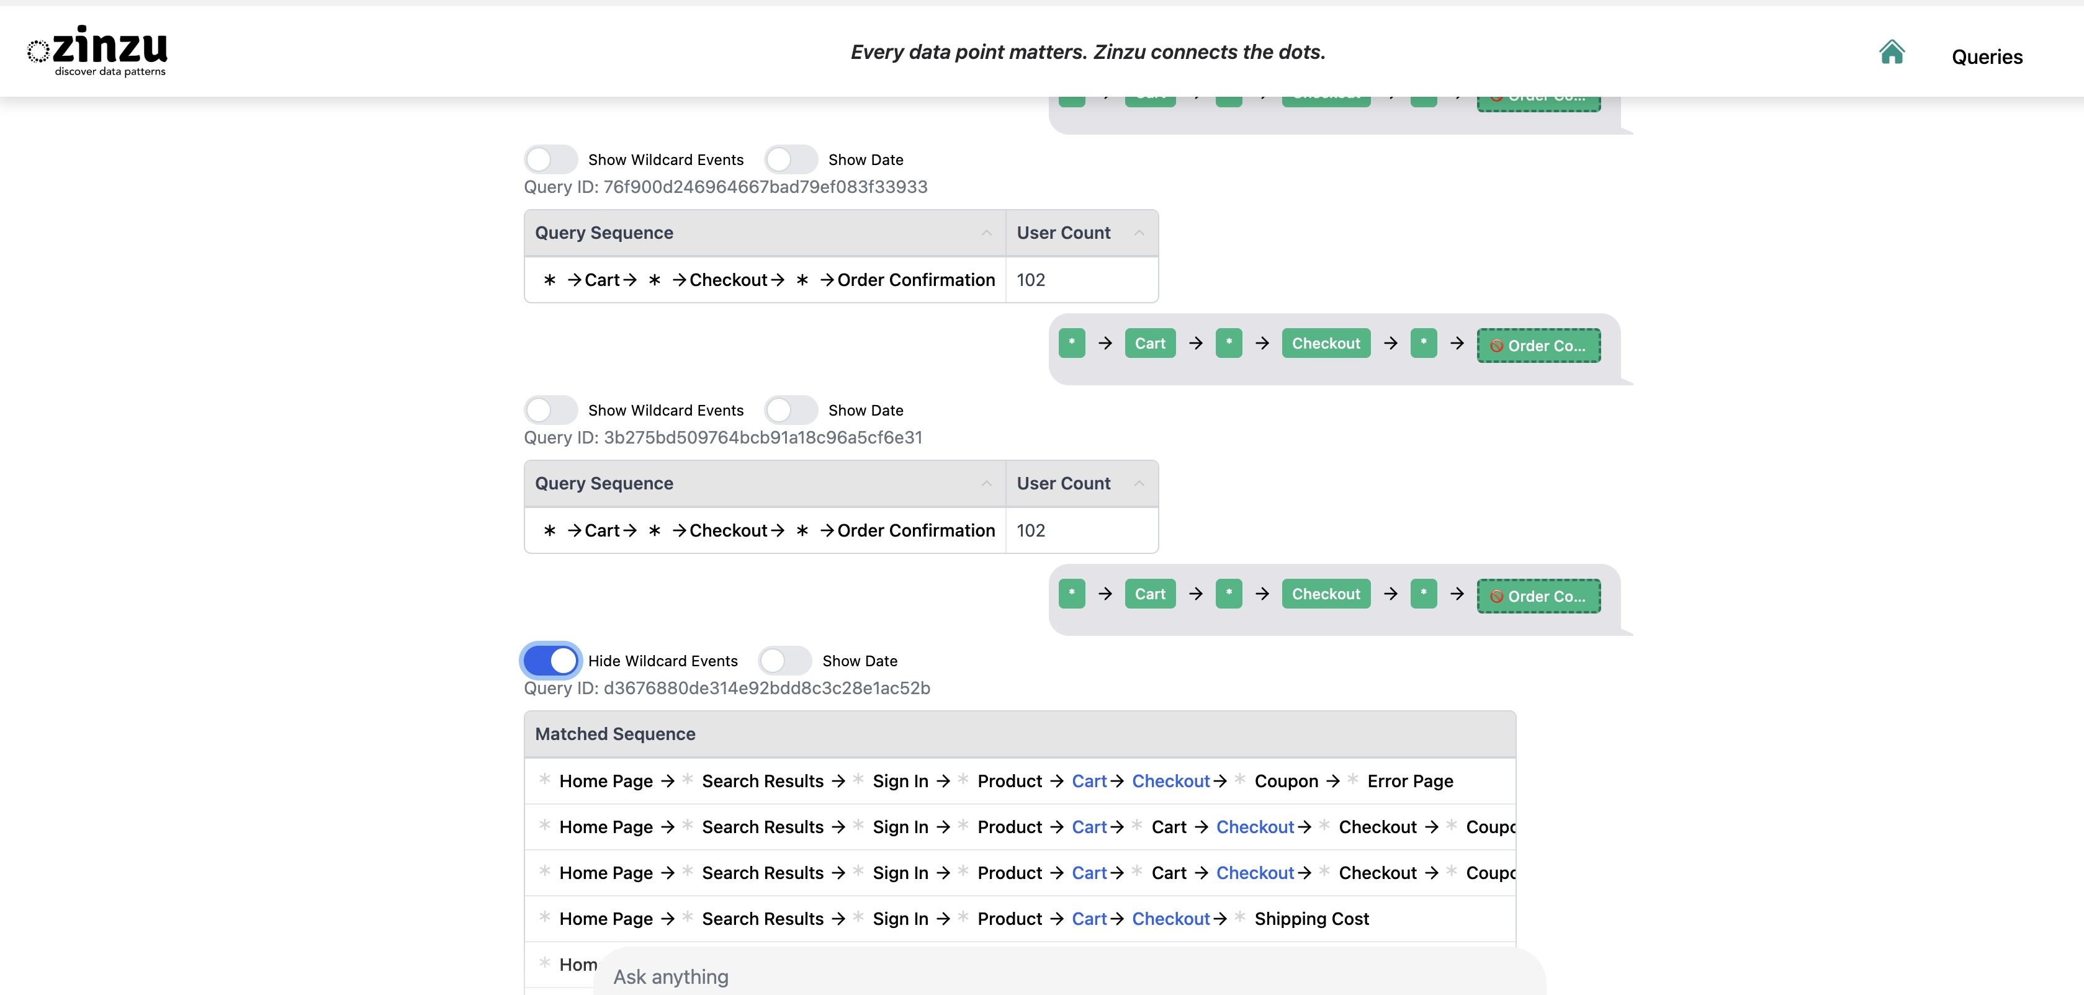Enable Show Wildcard Events for query 76f900d2
This screenshot has width=2084, height=995.
[551, 159]
